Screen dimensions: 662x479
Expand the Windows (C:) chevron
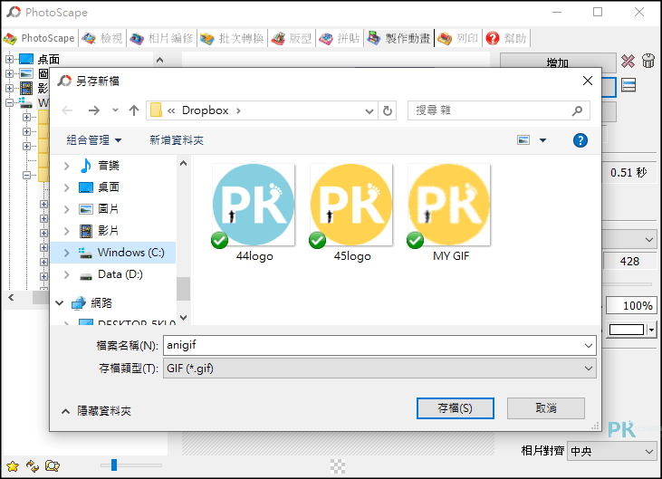pyautogui.click(x=66, y=253)
